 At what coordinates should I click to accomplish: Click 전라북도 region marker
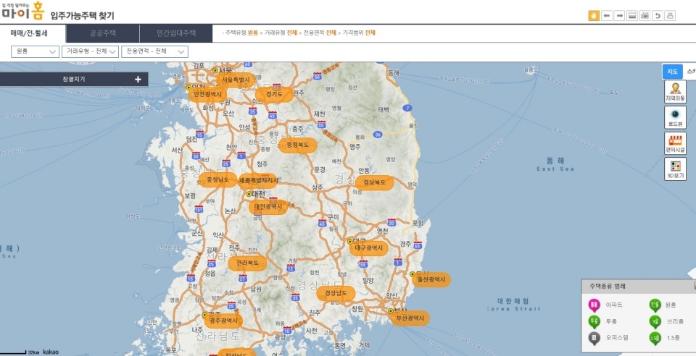[247, 263]
